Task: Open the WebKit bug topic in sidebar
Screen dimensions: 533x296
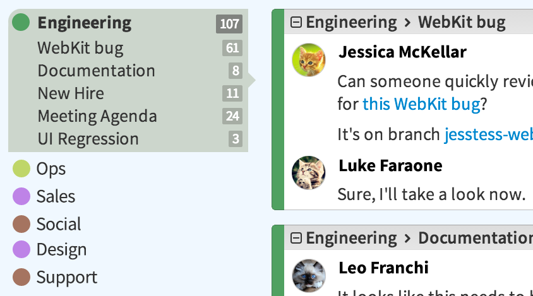Action: [80, 48]
